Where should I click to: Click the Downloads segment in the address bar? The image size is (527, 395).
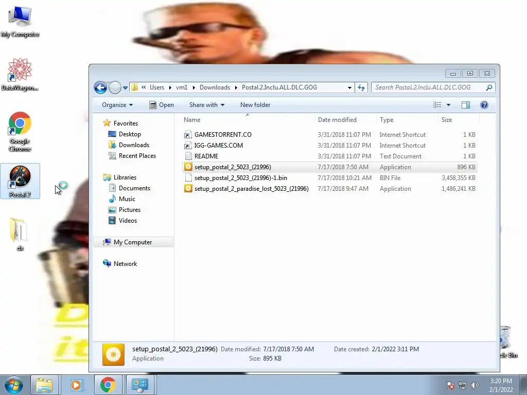(x=215, y=87)
